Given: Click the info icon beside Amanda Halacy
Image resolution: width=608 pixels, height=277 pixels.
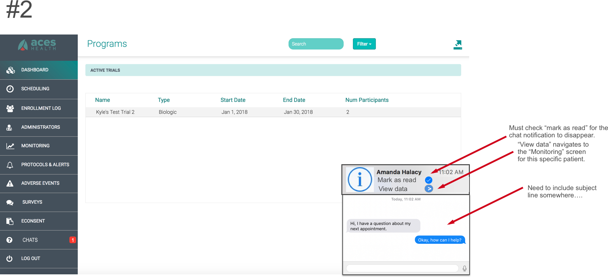Looking at the screenshot, I should 360,179.
